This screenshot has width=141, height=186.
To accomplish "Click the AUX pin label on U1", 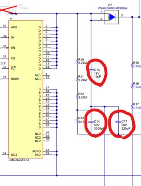I will (14, 27).
